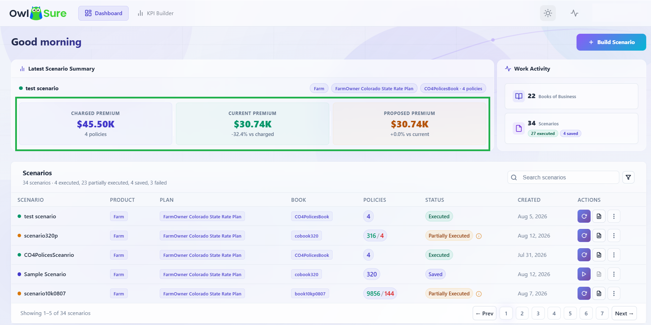Click the Build Scenario button
Image resolution: width=651 pixels, height=325 pixels.
(x=611, y=42)
